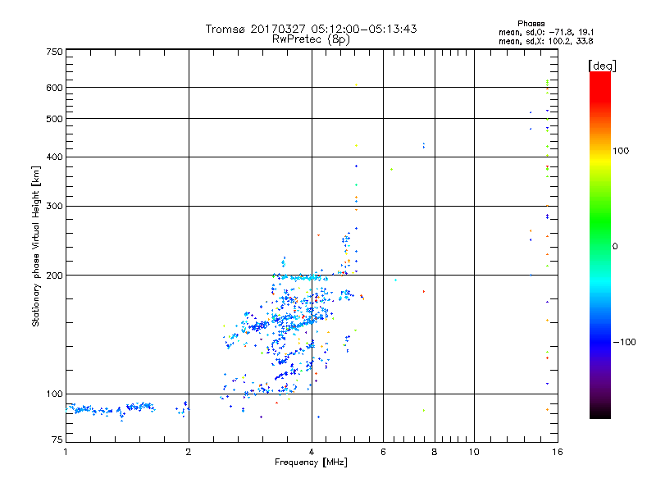Click the frequency axis tick label "4"

[312, 452]
